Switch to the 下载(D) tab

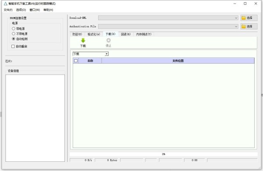pos(110,34)
